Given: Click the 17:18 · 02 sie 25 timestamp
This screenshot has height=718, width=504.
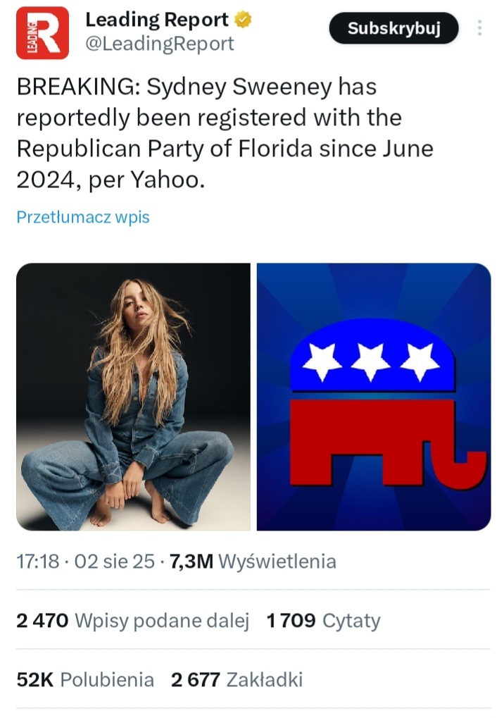Looking at the screenshot, I should click(x=84, y=562).
